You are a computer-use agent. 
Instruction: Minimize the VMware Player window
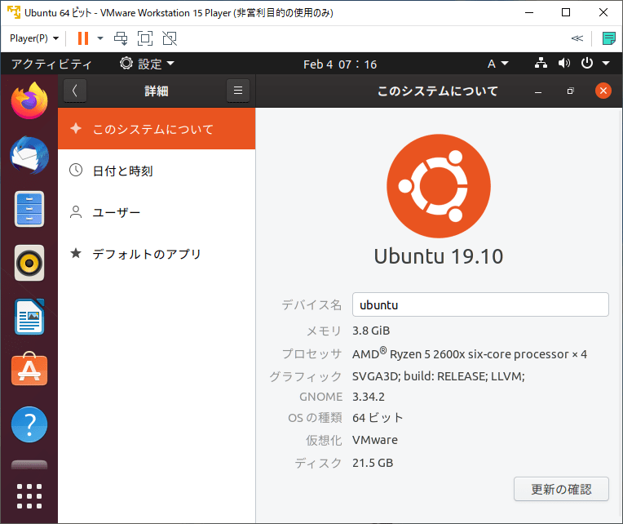(529, 13)
